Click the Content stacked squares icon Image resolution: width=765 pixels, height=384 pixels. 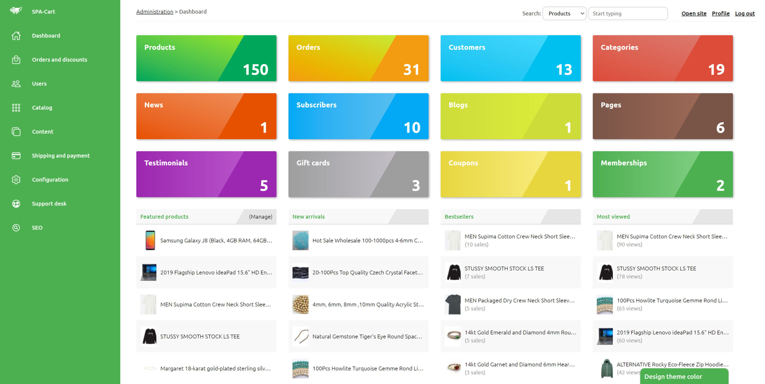pos(16,131)
